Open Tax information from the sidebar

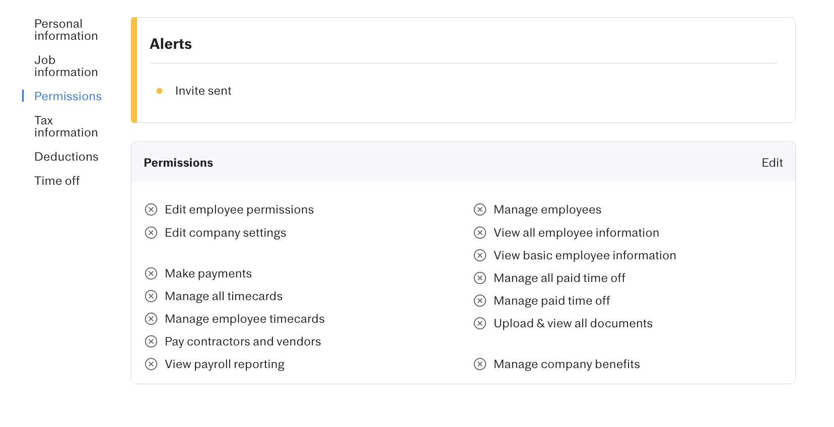coord(66,126)
